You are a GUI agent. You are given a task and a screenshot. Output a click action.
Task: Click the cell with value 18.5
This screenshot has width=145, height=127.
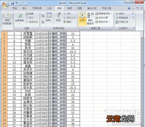tap(73, 52)
